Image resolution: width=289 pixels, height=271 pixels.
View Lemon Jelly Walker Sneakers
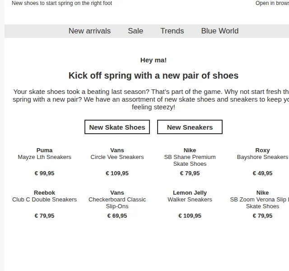pyautogui.click(x=190, y=200)
